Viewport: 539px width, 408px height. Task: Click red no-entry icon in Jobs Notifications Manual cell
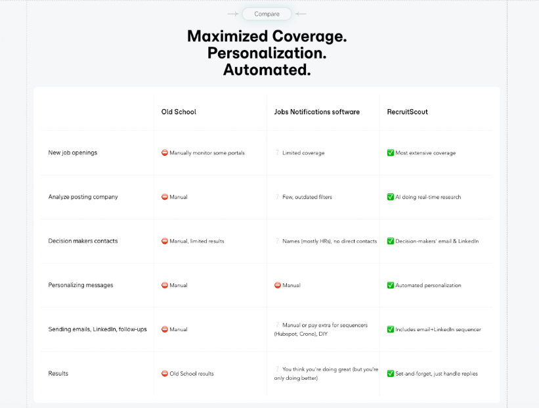point(278,285)
